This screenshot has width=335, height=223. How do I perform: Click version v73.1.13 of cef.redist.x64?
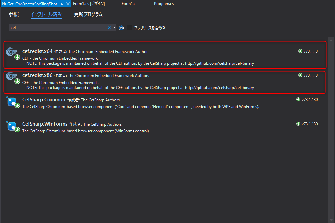tap(311, 51)
